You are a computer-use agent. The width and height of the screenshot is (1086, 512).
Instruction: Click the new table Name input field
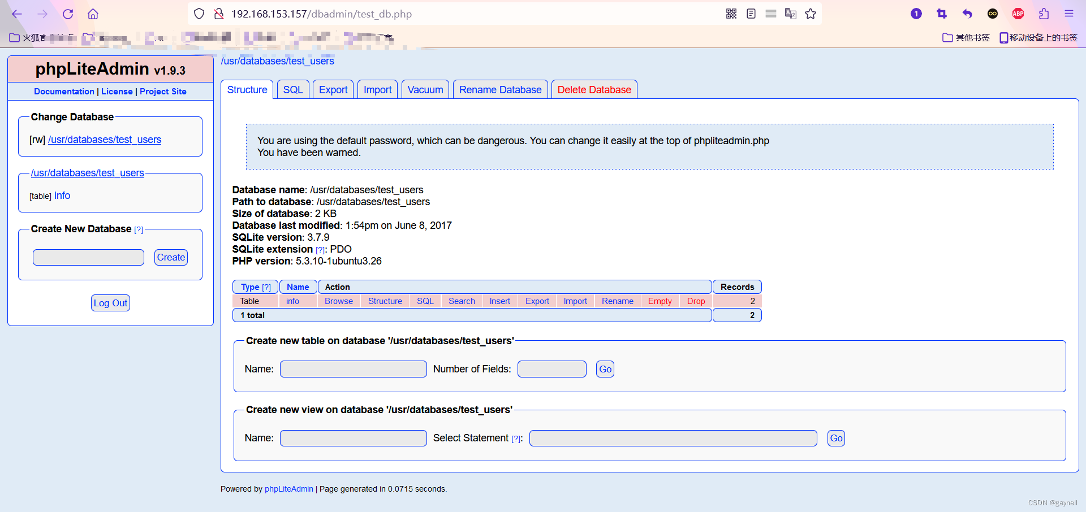[354, 369]
